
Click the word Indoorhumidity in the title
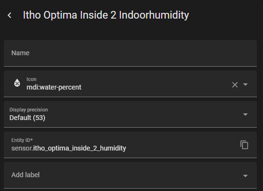click(154, 15)
